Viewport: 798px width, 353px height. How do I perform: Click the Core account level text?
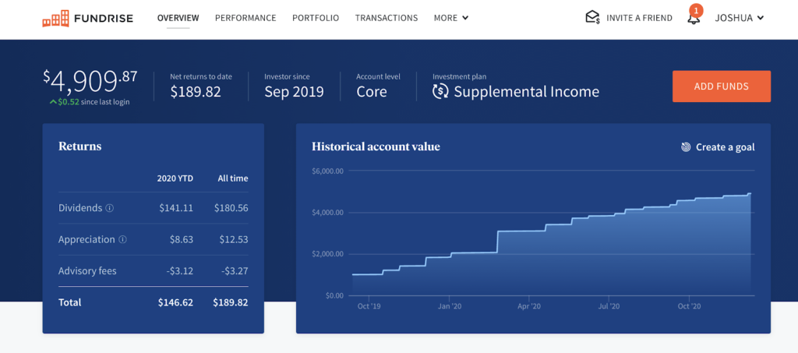pyautogui.click(x=372, y=92)
